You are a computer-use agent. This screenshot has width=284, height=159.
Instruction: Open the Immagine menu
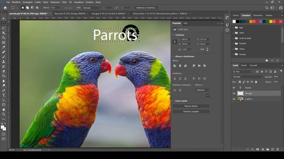click(28, 2)
